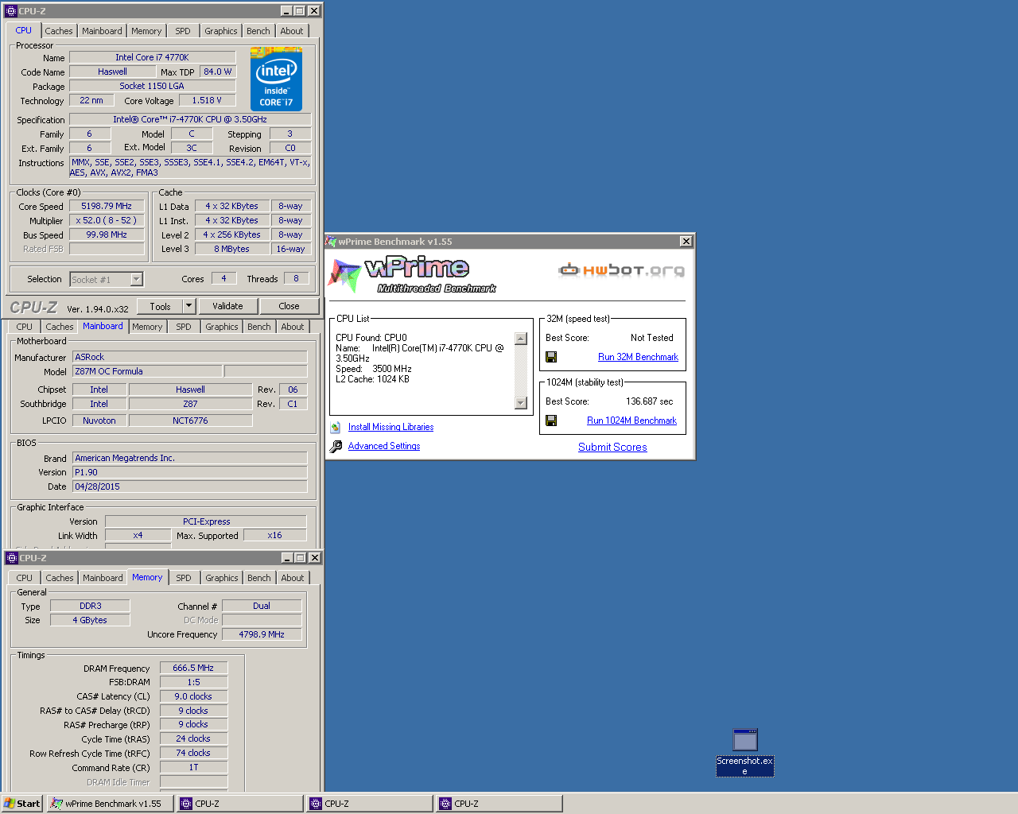
Task: Click the Channel # value Dual
Action: tap(262, 606)
